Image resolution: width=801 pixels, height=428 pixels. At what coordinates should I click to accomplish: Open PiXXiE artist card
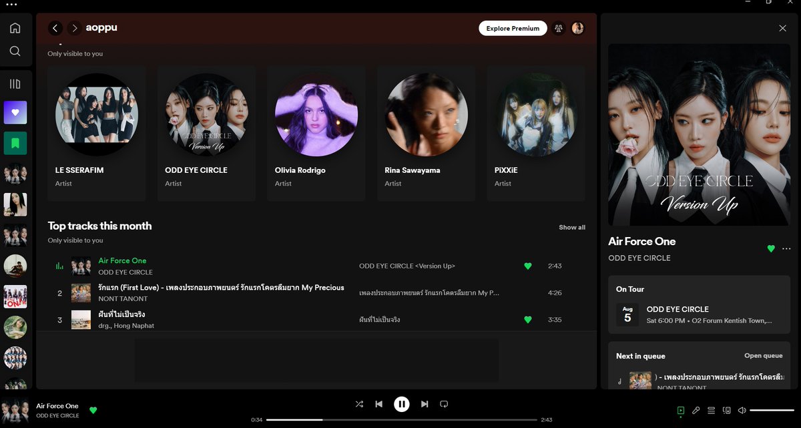(x=536, y=134)
